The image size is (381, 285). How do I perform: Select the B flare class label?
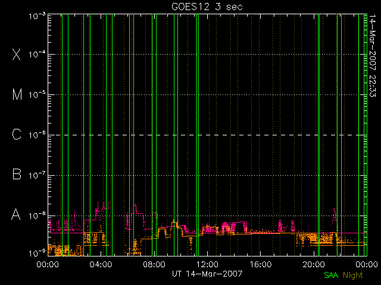click(x=17, y=174)
